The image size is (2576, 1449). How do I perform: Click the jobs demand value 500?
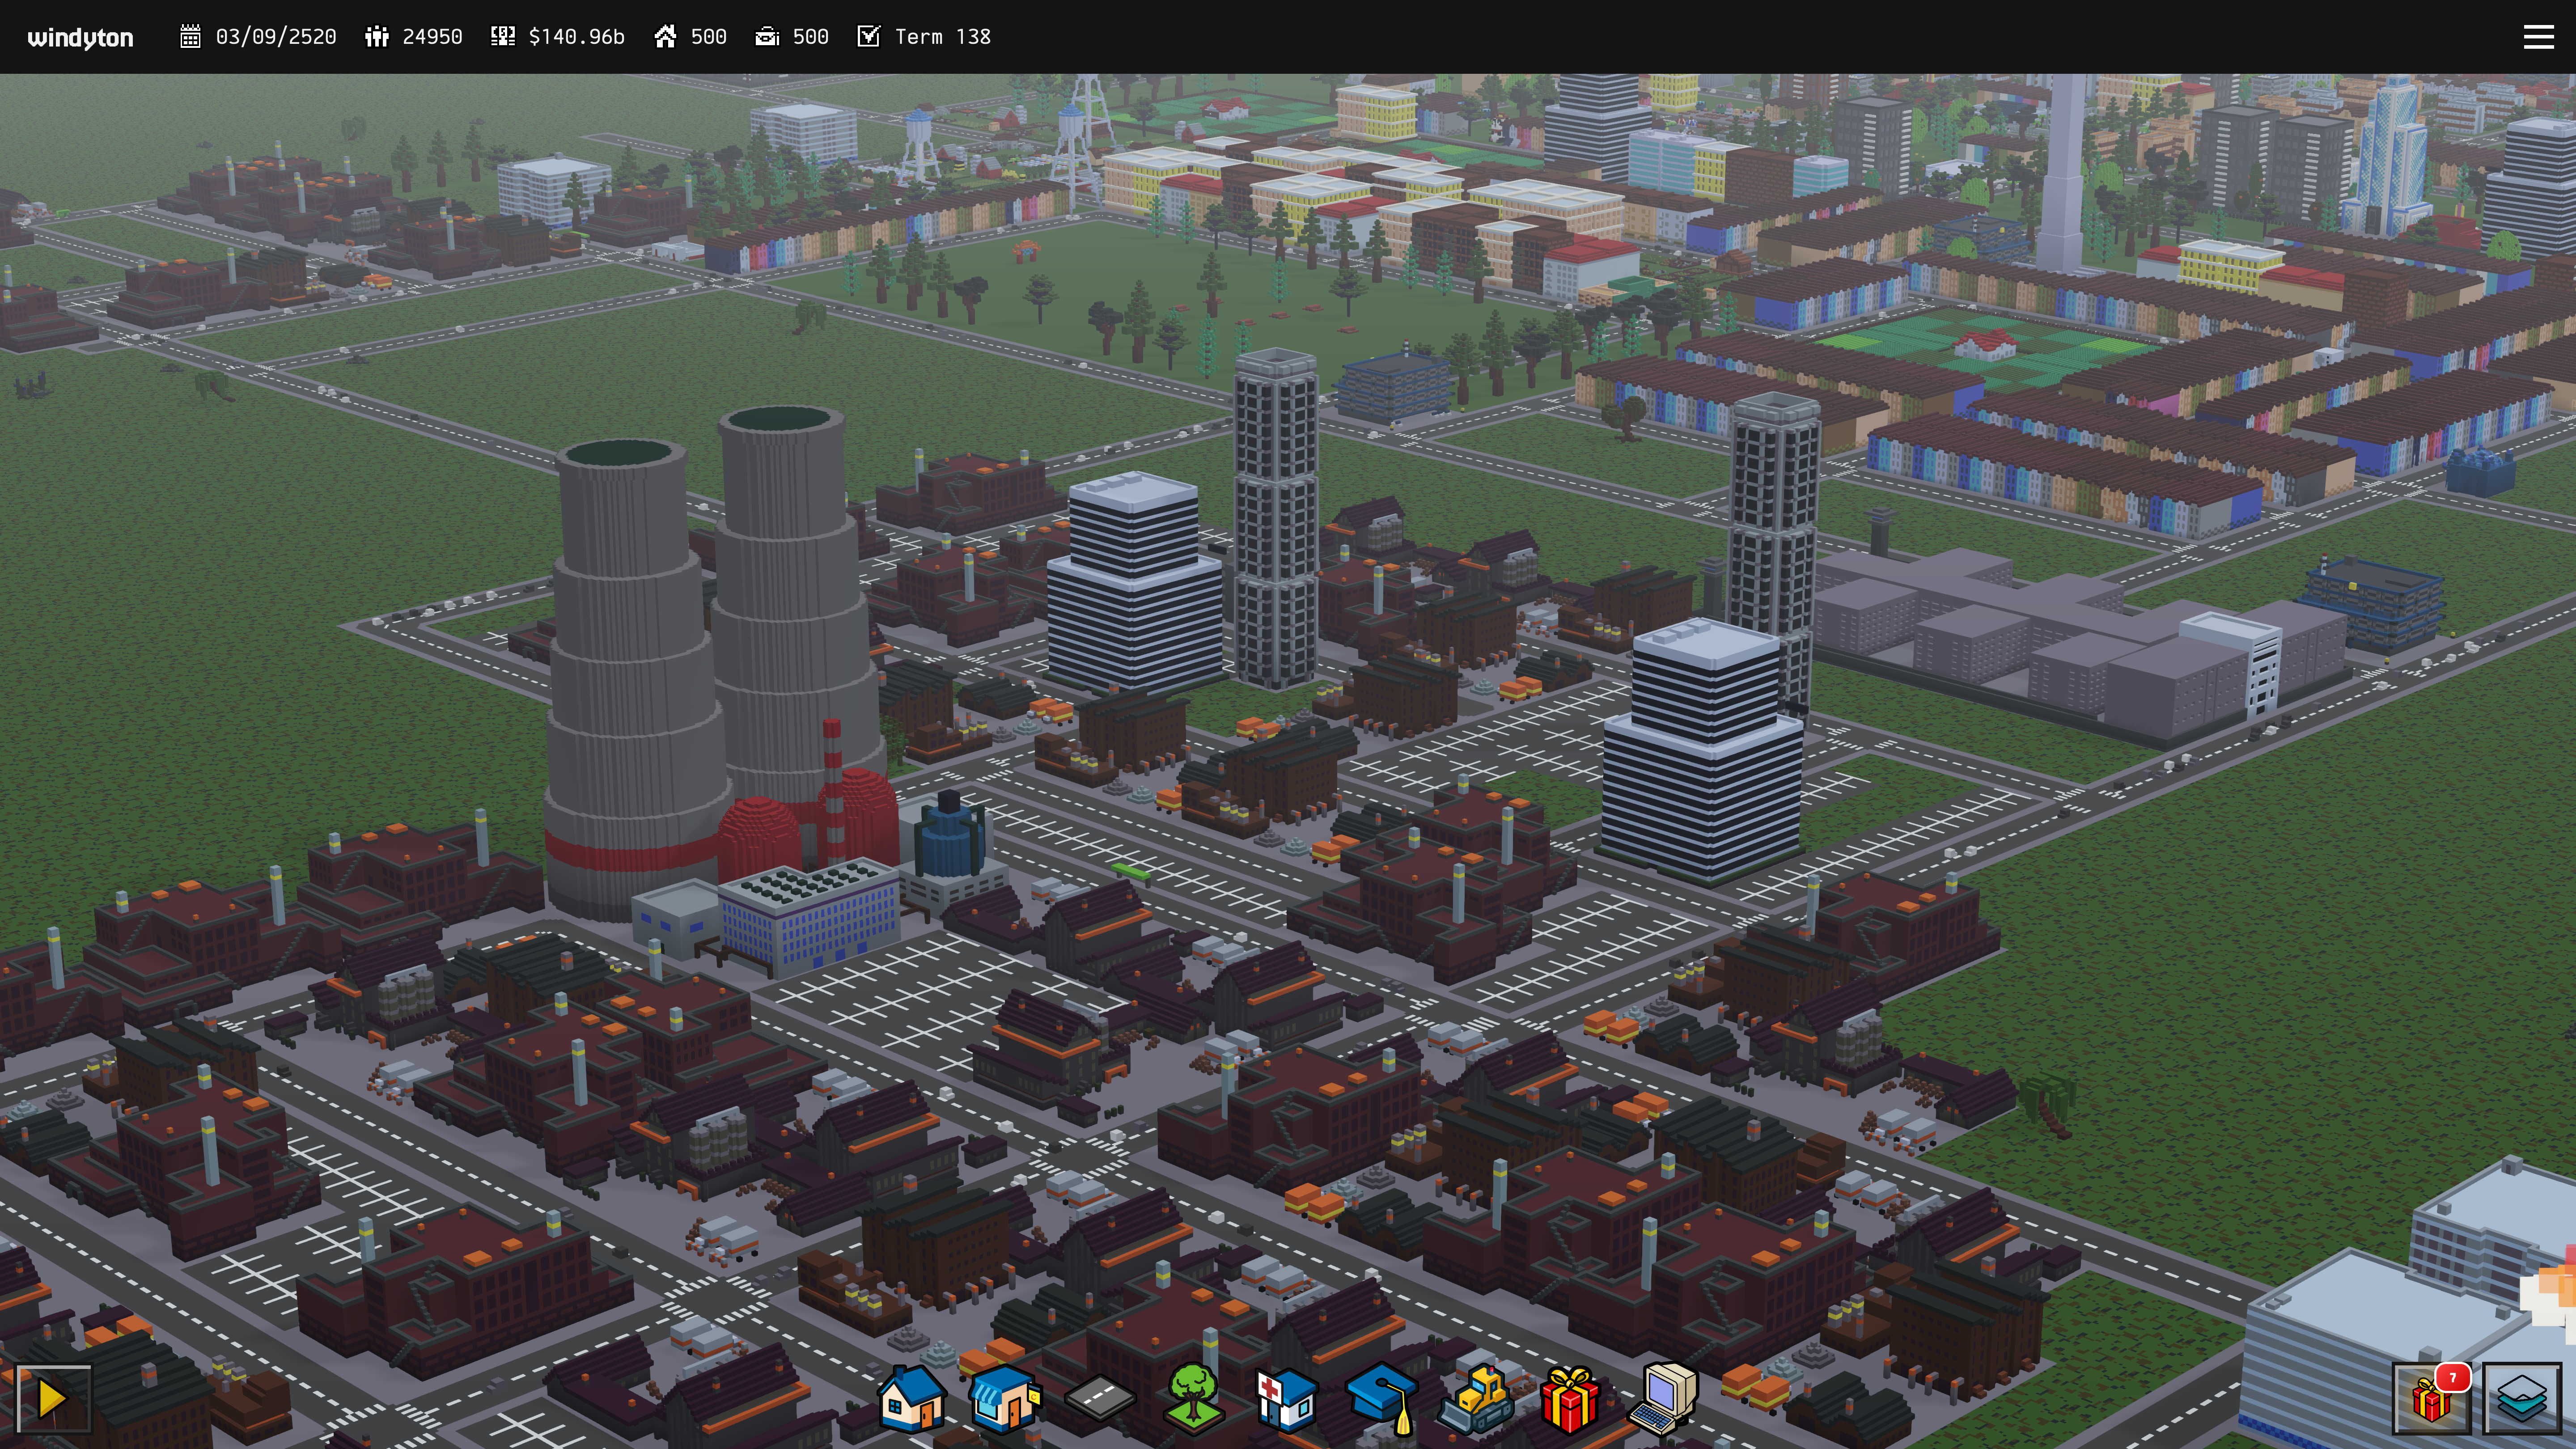tap(810, 37)
